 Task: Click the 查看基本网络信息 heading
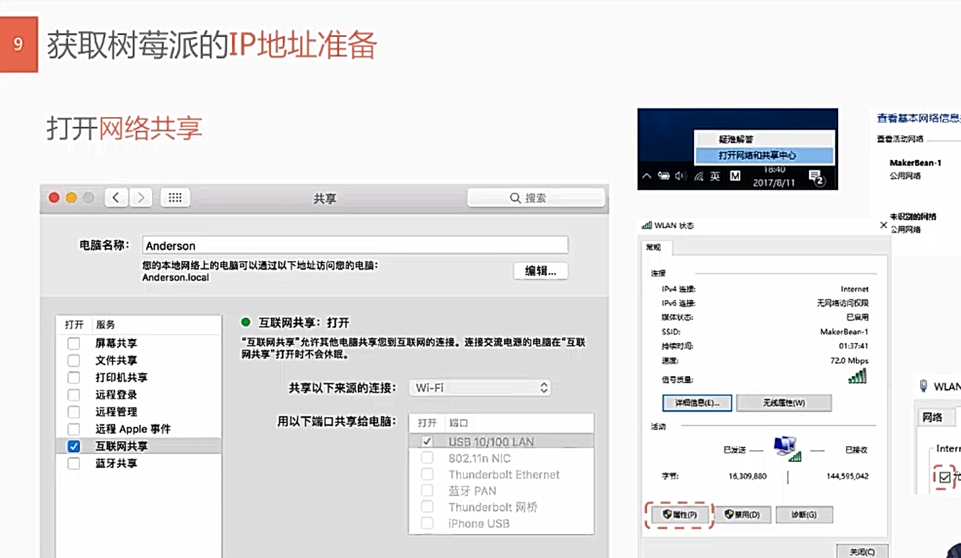(918, 118)
